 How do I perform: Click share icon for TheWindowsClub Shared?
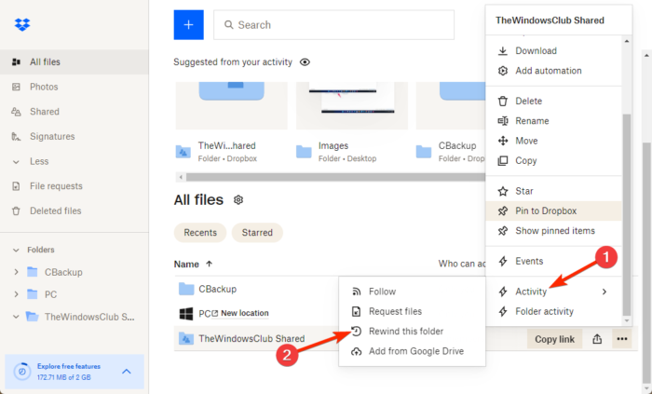pos(597,339)
